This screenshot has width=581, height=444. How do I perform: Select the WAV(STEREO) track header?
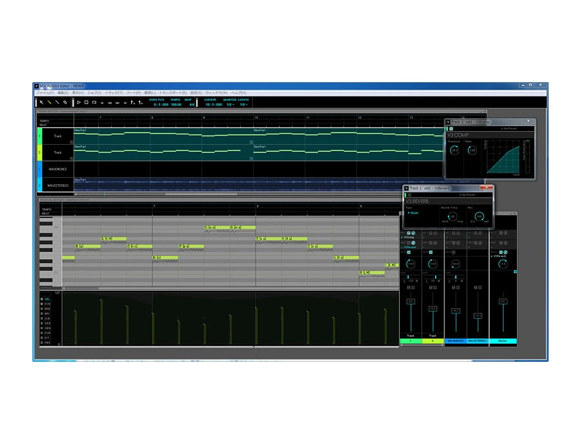[56, 185]
